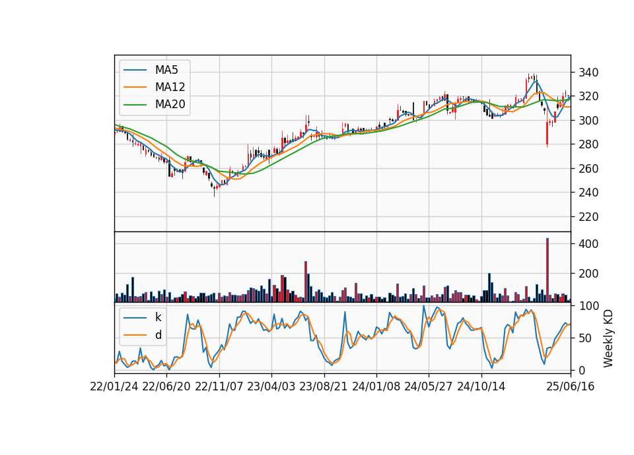Click the 24/01/08 date tick label
Image resolution: width=634 pixels, height=455 pixels.
(x=376, y=386)
